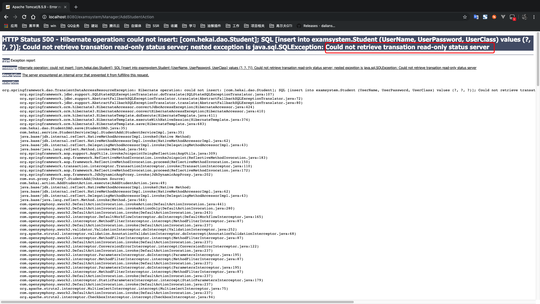The image size is (540, 304).
Task: Open a new browser tab
Action: coord(76,7)
